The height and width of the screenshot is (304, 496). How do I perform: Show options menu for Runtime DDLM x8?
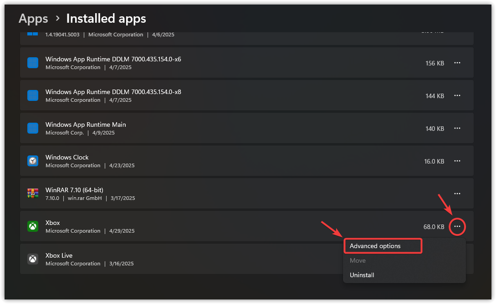tap(457, 95)
